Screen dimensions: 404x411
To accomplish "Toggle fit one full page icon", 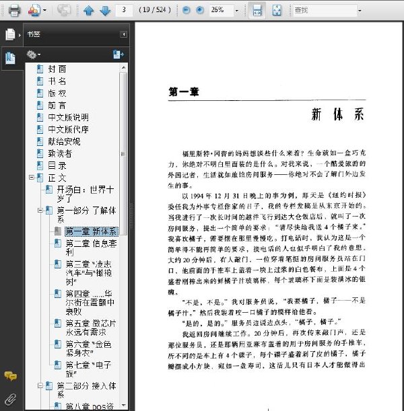I will click(277, 11).
